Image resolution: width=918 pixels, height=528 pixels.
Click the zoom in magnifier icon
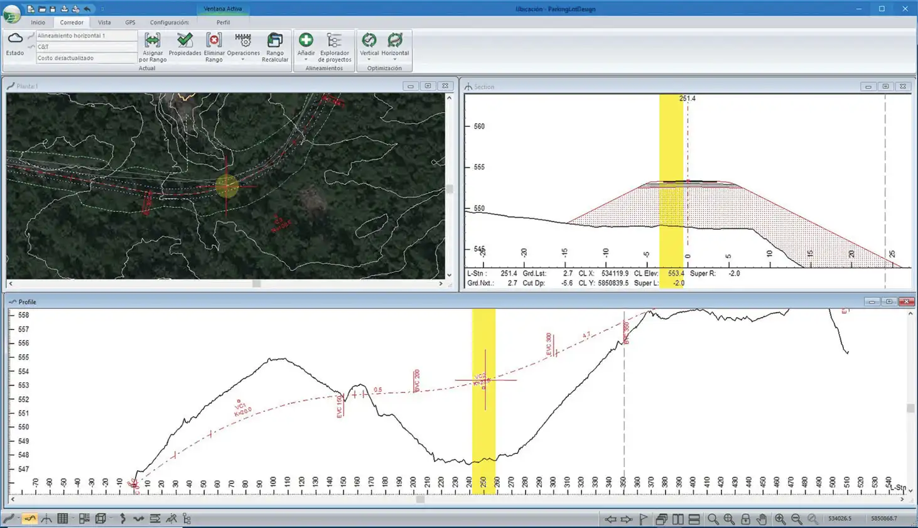[780, 519]
